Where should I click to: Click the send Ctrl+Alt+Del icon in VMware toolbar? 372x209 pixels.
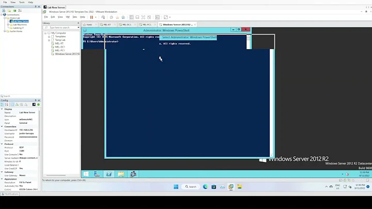[103, 17]
